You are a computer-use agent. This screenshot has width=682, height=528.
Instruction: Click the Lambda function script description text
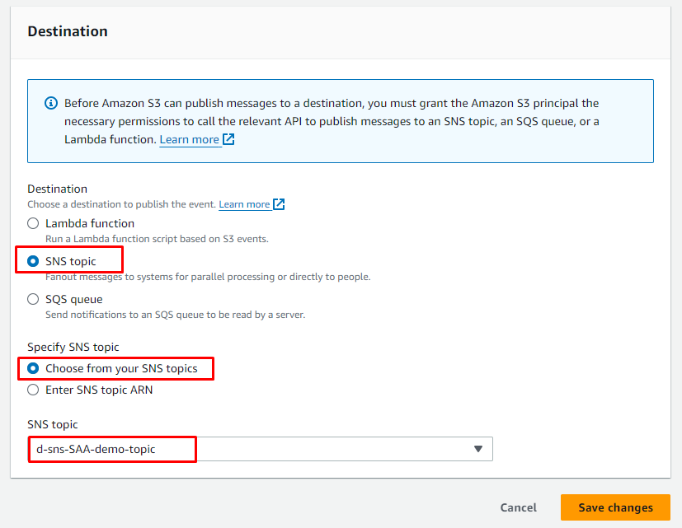click(157, 239)
